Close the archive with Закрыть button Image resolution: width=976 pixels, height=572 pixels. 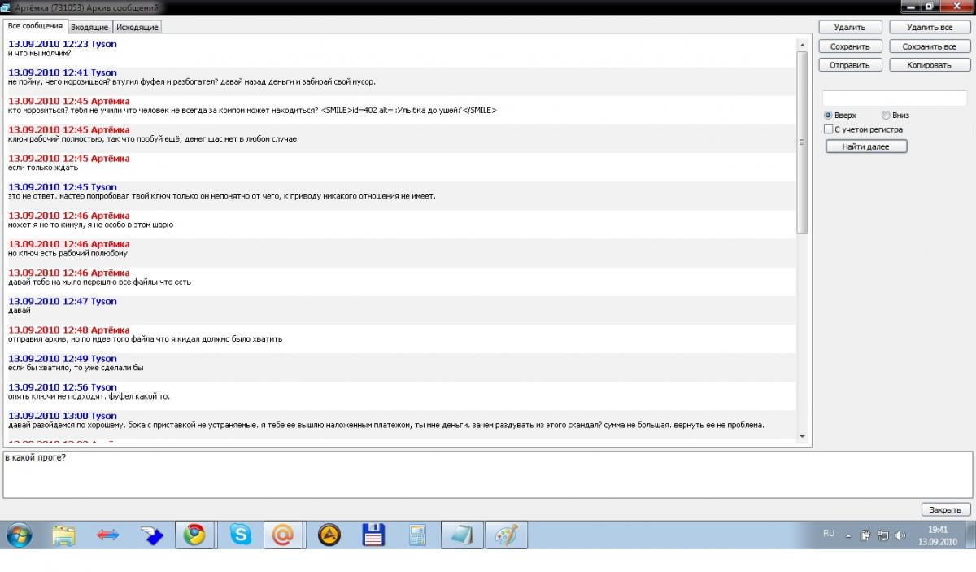[x=946, y=509]
